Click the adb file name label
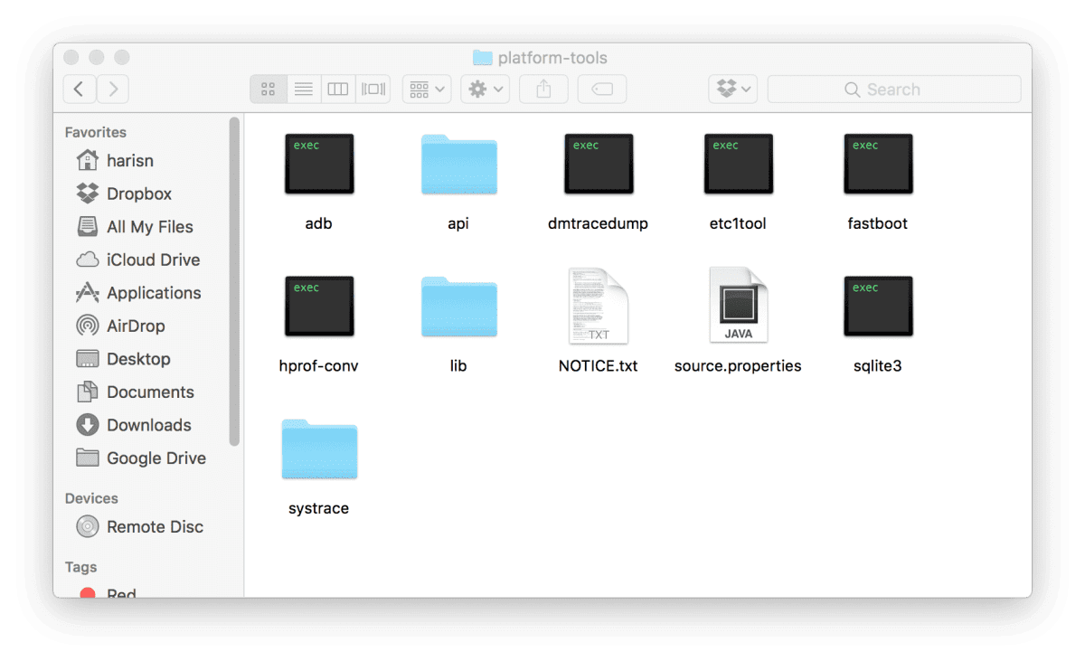This screenshot has height=661, width=1085. tap(319, 223)
